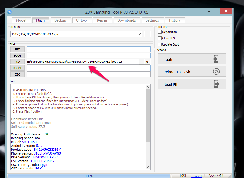Click the log scrollbar up arrow

(148, 87)
